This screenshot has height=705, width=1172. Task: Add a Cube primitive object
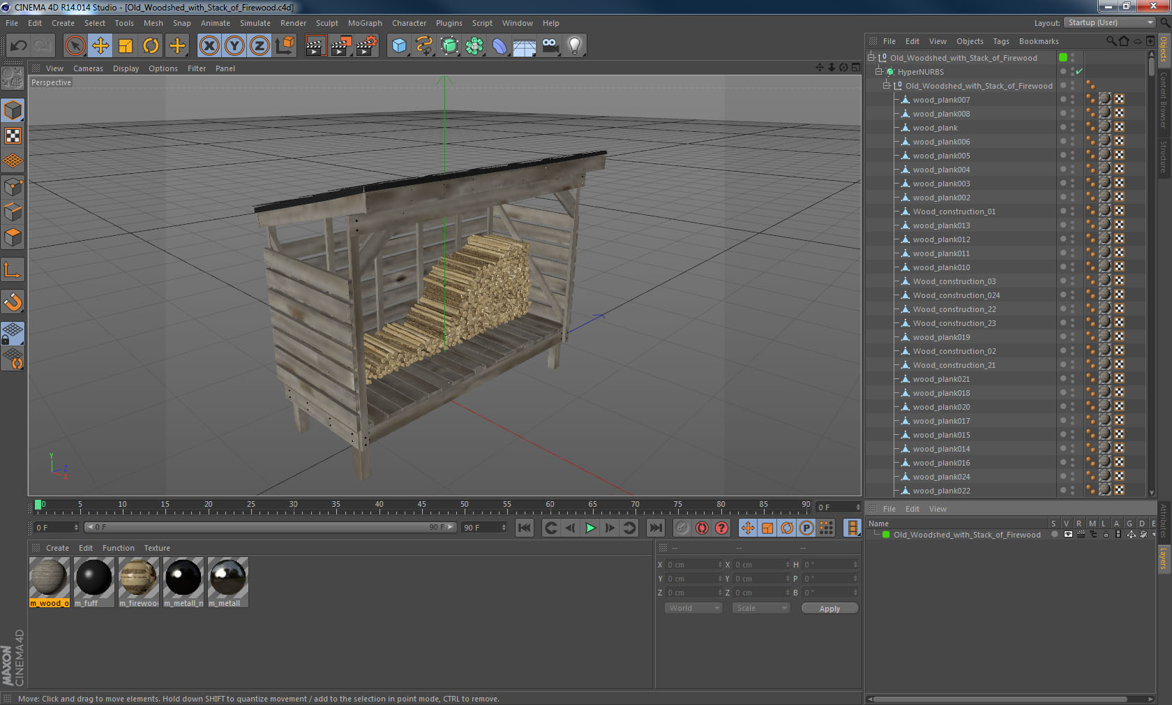point(399,46)
